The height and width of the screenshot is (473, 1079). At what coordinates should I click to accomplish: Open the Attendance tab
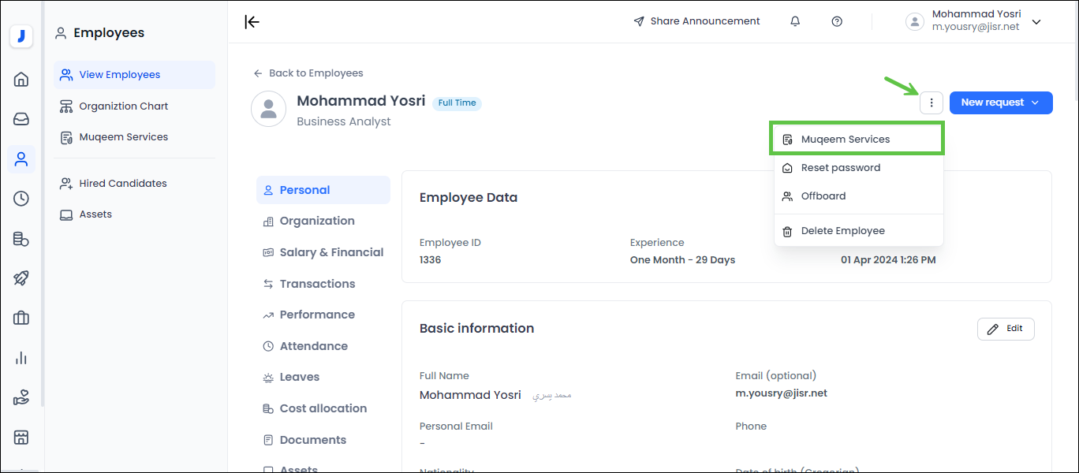tap(313, 346)
